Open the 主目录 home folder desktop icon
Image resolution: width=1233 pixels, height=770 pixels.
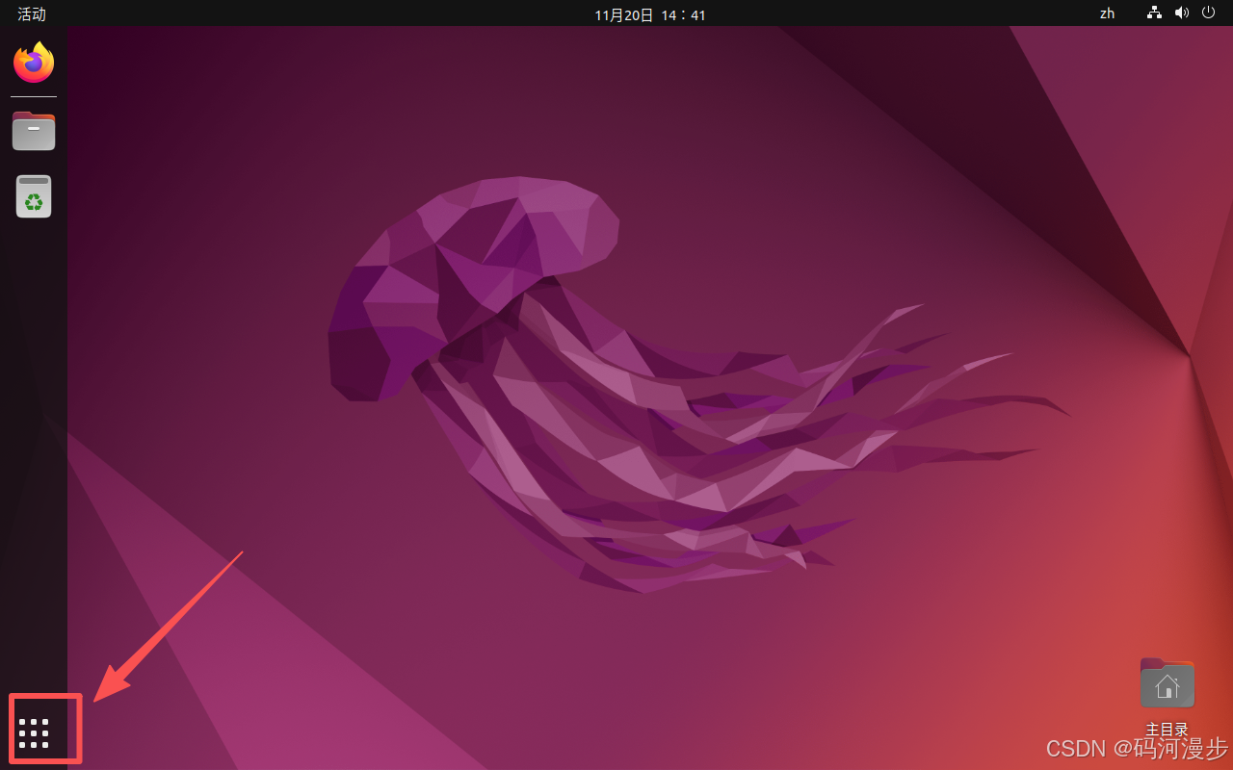1167,683
